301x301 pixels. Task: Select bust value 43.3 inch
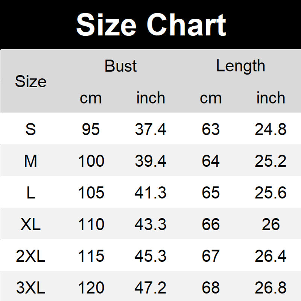coord(150,224)
